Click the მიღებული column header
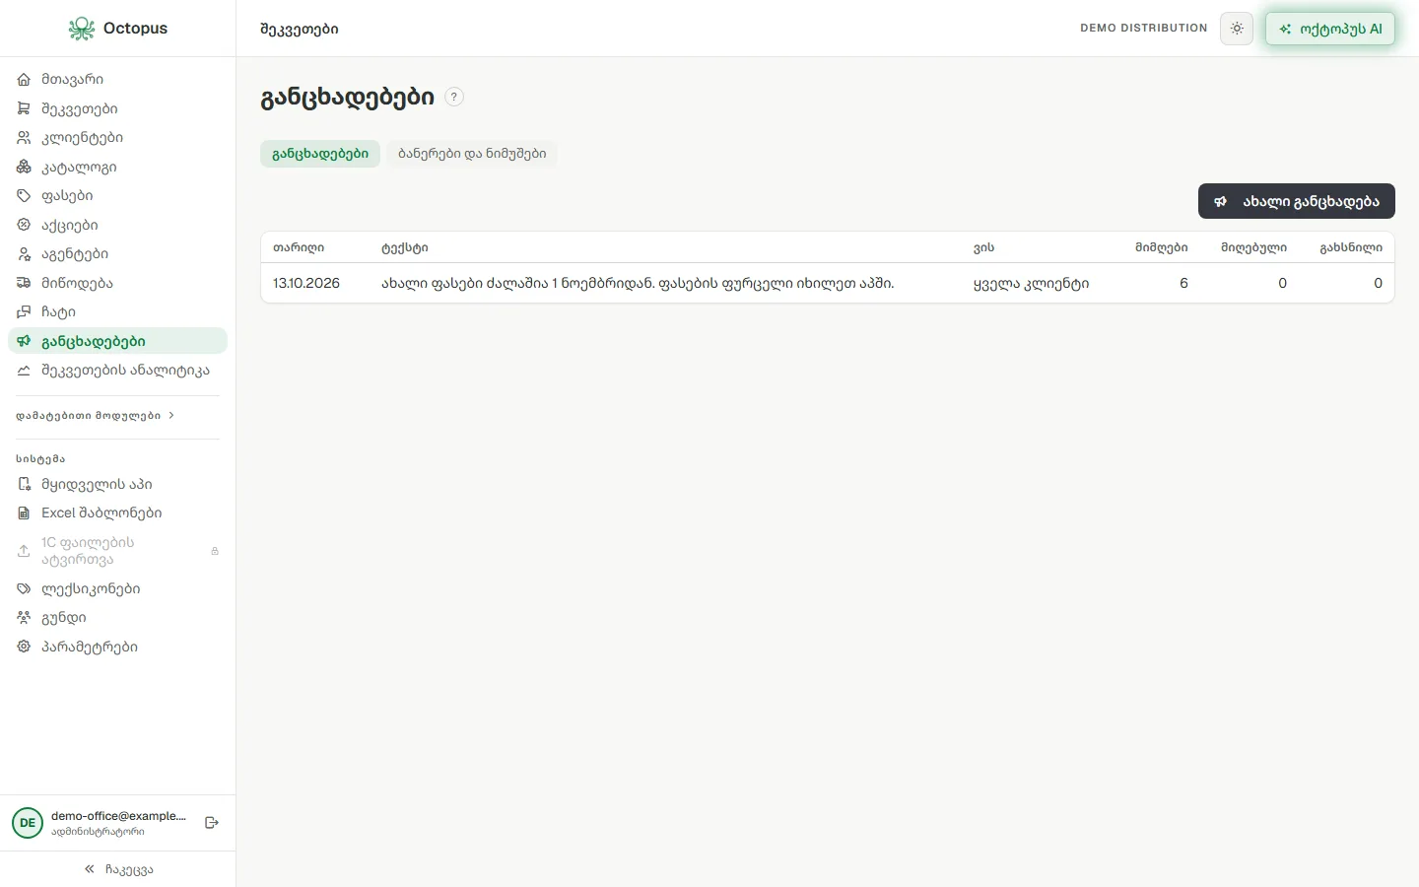 (1253, 247)
